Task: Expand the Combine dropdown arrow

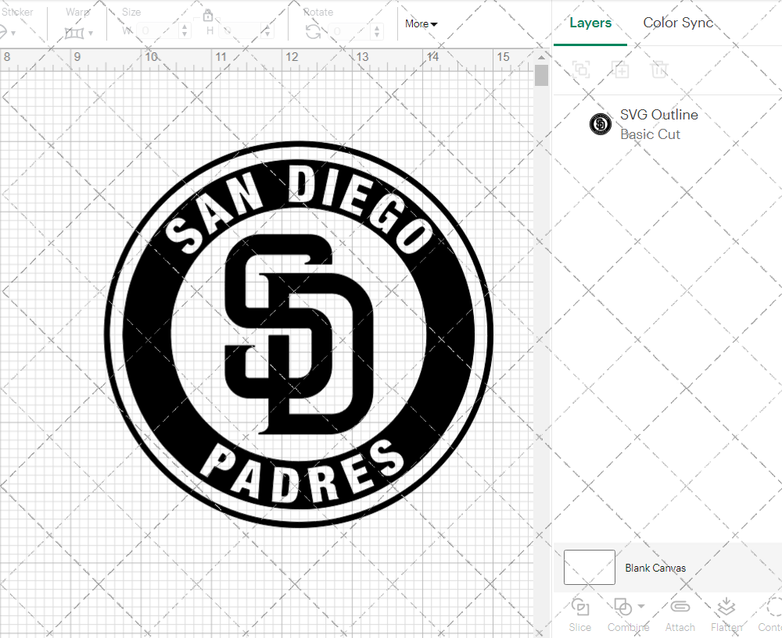Action: [641, 606]
